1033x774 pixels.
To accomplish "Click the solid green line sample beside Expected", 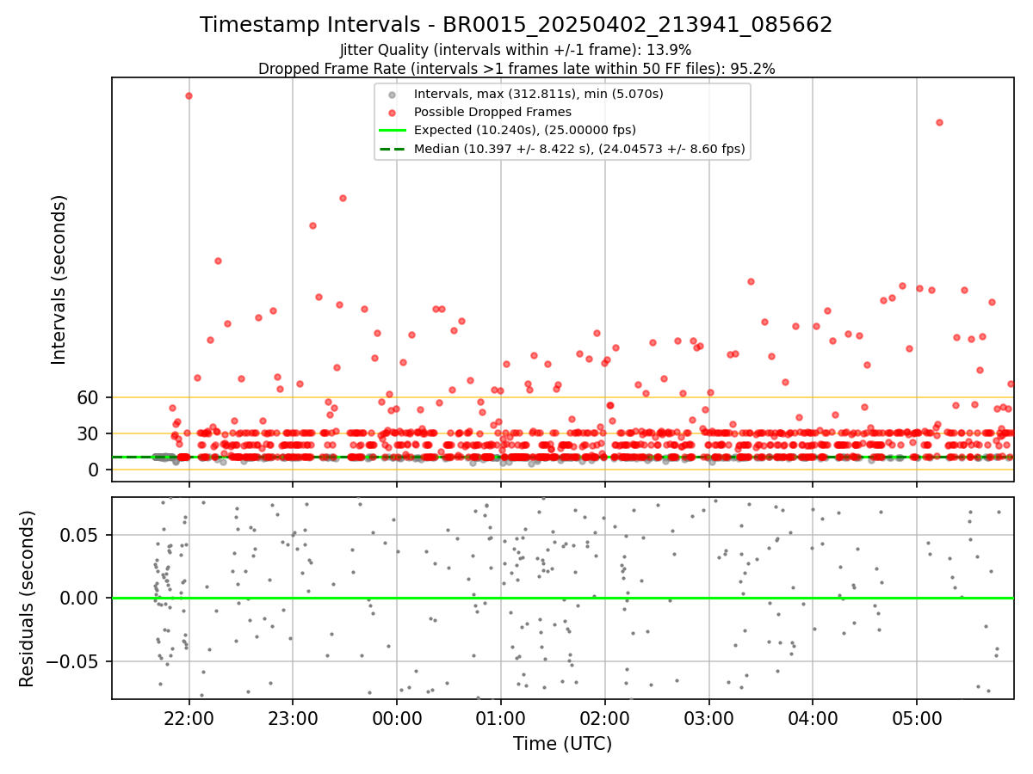I will (x=393, y=131).
